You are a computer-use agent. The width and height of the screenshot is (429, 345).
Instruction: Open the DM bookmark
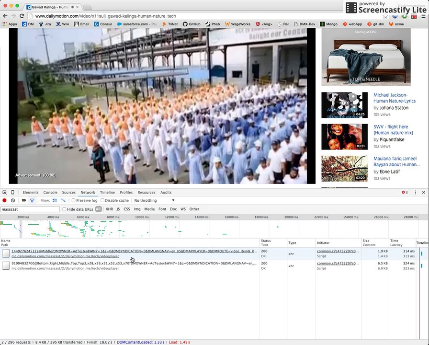(x=28, y=24)
